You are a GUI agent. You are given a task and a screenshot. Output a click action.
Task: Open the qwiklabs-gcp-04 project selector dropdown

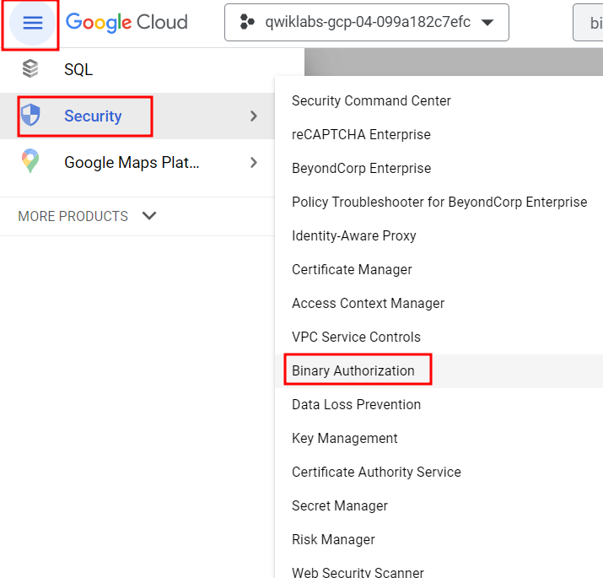367,22
